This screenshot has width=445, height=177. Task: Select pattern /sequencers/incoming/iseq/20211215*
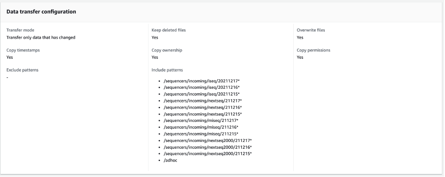(x=202, y=94)
